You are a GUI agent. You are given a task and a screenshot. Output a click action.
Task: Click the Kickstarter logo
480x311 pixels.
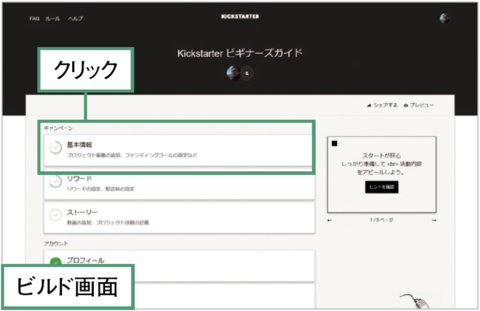tap(240, 16)
